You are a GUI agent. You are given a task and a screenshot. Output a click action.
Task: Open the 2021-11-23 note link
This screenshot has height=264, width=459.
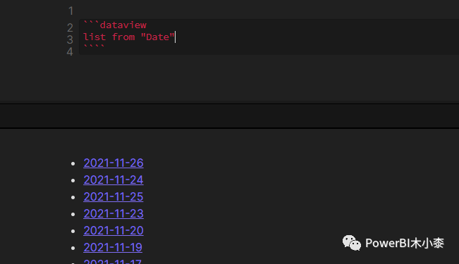(114, 214)
